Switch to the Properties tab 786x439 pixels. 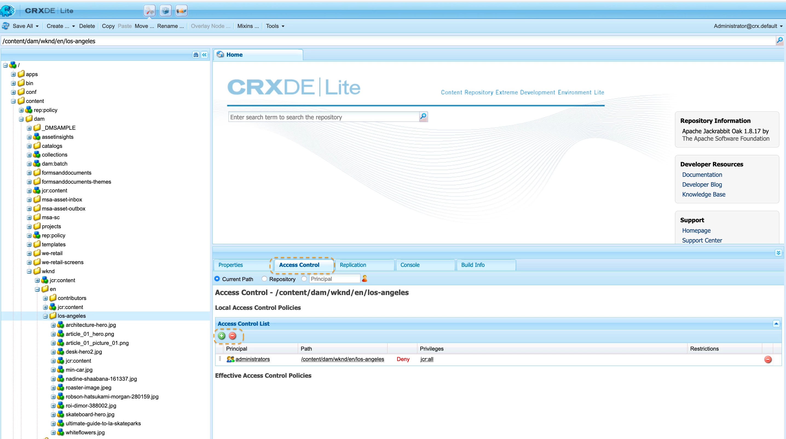pyautogui.click(x=230, y=265)
